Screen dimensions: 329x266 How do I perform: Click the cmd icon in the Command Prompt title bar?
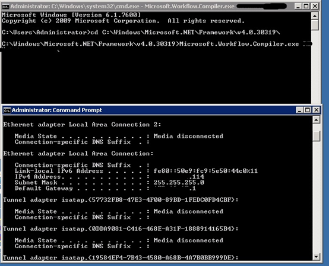(x=7, y=110)
